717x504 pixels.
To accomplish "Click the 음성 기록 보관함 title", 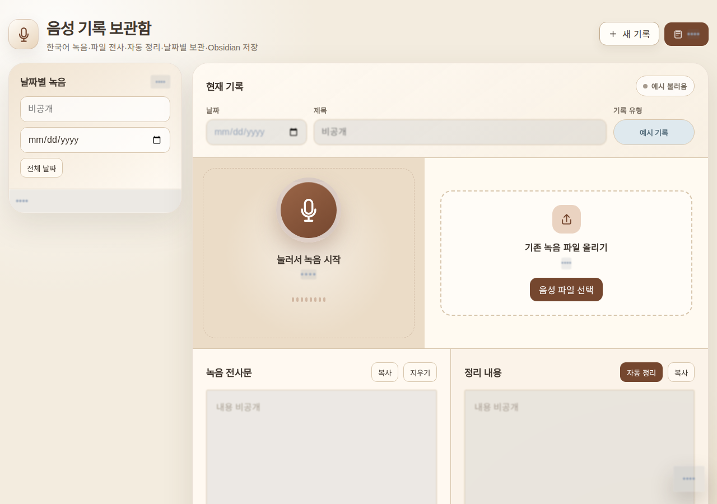I will pyautogui.click(x=99, y=28).
